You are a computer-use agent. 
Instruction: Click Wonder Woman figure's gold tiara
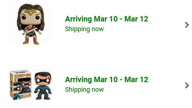[30, 11]
